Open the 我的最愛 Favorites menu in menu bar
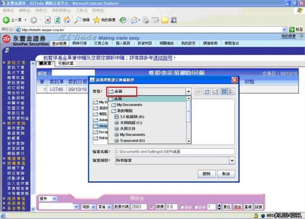 [x=61, y=10]
